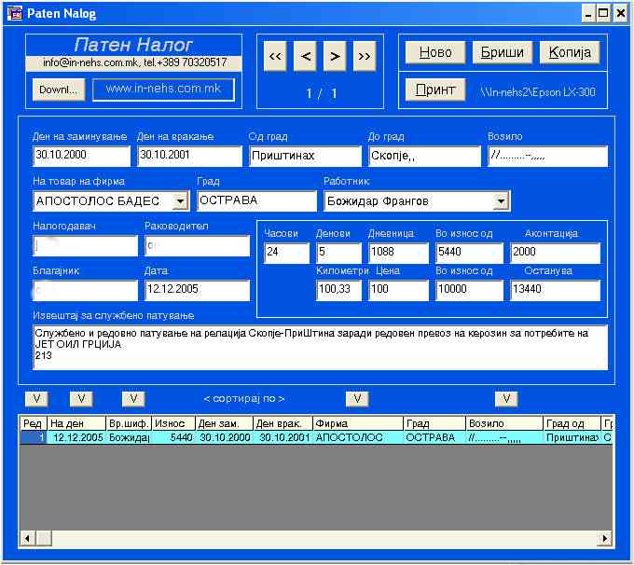
Task: Go to previous record with < button
Action: (305, 56)
